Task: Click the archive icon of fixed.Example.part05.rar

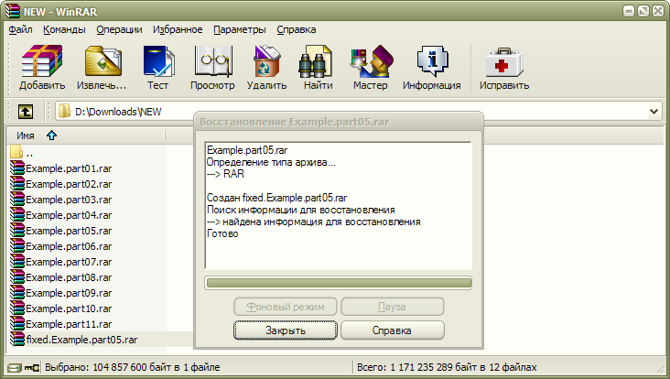Action: [17, 340]
